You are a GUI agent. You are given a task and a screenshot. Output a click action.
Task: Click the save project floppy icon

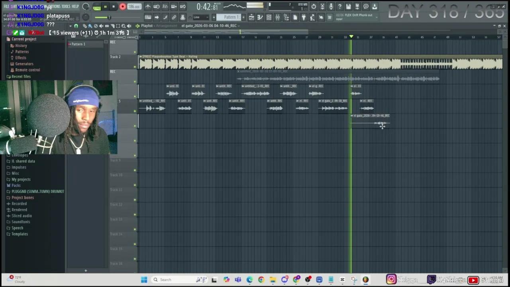349,6
